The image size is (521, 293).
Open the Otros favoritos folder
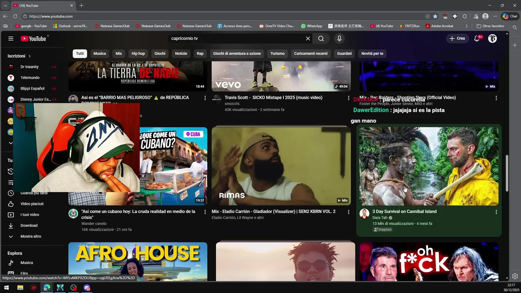click(490, 26)
